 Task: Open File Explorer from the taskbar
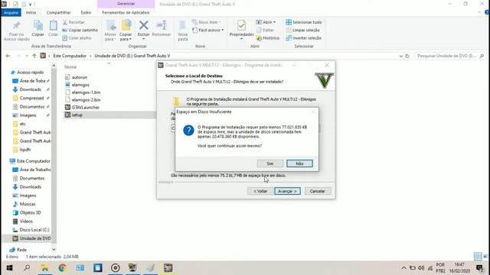coord(44,268)
